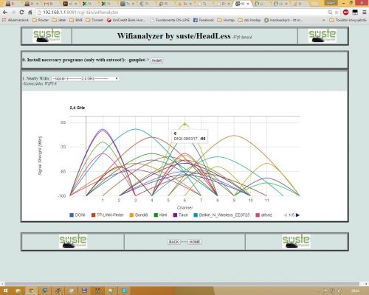Image resolution: width=369 pixels, height=295 pixels.
Task: Toggle Bundi8 series in legend
Action: click(x=139, y=215)
